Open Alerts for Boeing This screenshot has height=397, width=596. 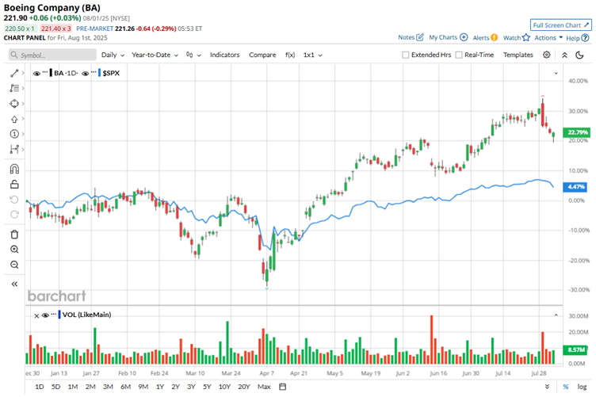point(485,37)
